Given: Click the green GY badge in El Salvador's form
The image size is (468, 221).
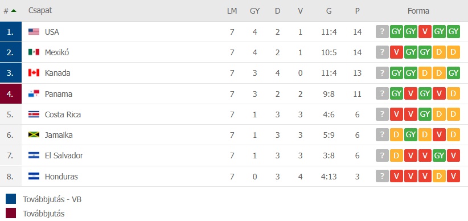Looking at the screenshot, I should click(x=440, y=155).
